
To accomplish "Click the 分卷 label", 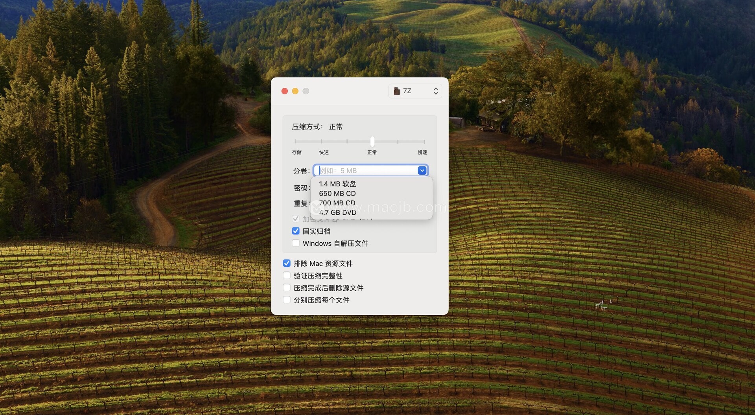I will point(302,171).
